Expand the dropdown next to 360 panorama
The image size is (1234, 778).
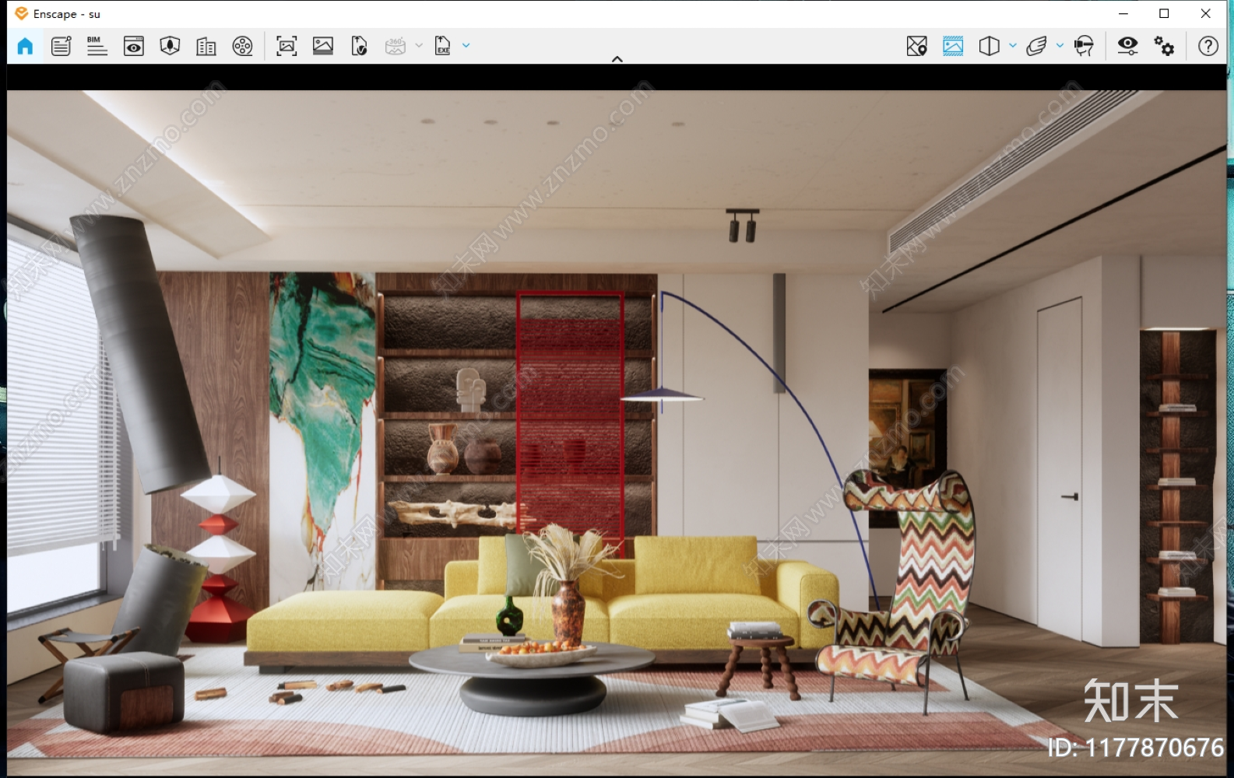pyautogui.click(x=419, y=46)
